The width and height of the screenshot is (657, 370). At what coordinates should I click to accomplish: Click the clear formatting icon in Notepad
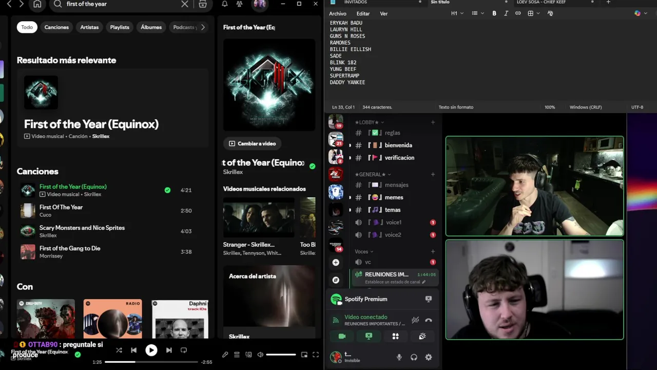[x=550, y=13]
